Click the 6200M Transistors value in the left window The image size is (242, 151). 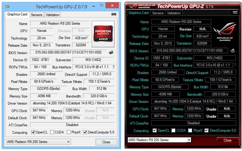tap(81, 45)
